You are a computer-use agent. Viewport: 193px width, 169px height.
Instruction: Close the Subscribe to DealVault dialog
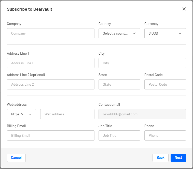click(184, 9)
